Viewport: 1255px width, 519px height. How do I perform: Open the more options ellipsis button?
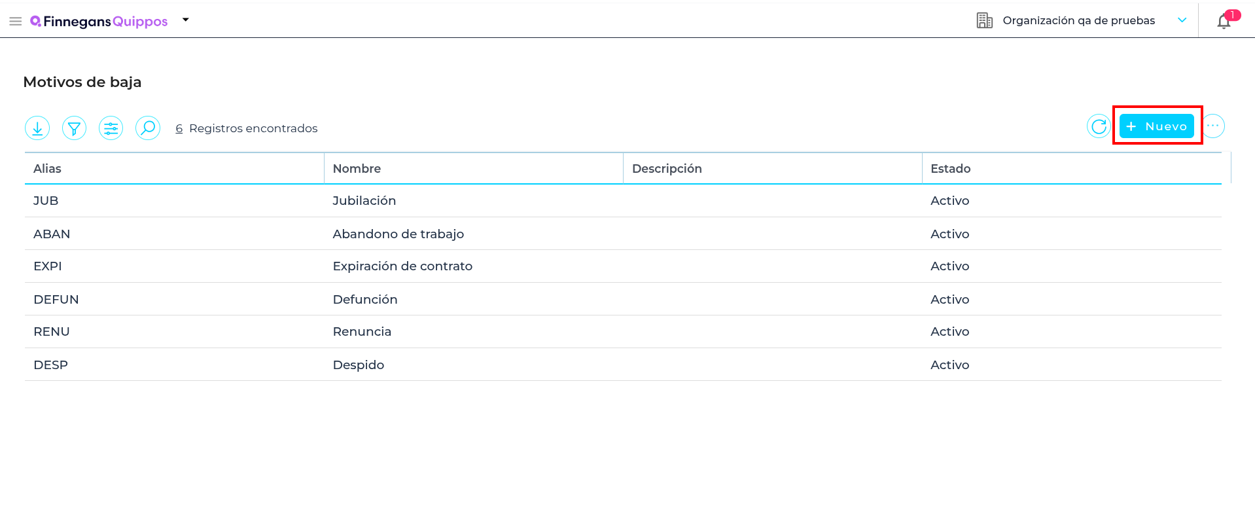(x=1213, y=126)
